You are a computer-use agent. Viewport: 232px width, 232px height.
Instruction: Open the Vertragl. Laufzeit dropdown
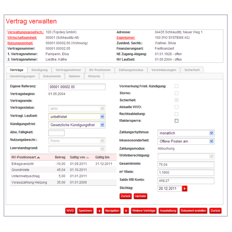click(x=102, y=117)
